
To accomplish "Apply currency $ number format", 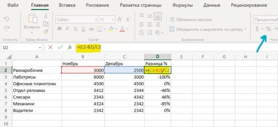I will tap(257, 29).
